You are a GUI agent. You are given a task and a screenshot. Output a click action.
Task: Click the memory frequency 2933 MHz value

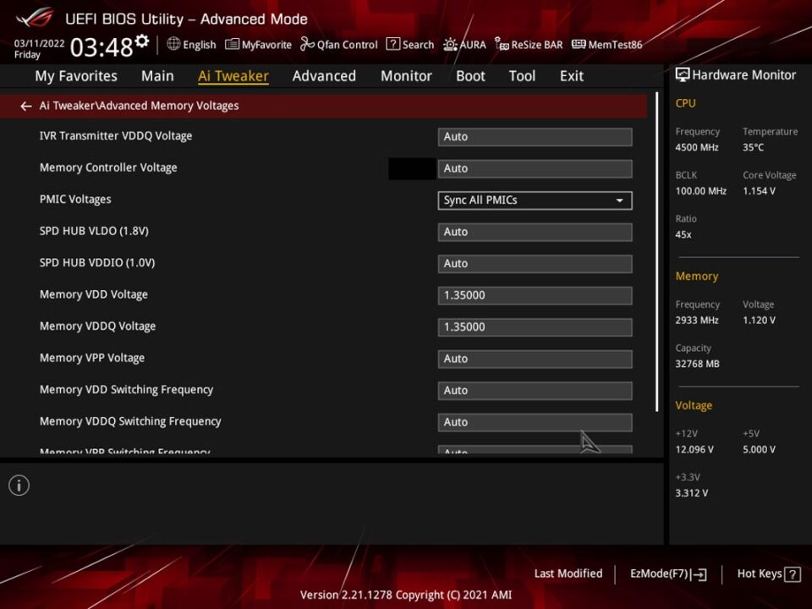tap(697, 321)
